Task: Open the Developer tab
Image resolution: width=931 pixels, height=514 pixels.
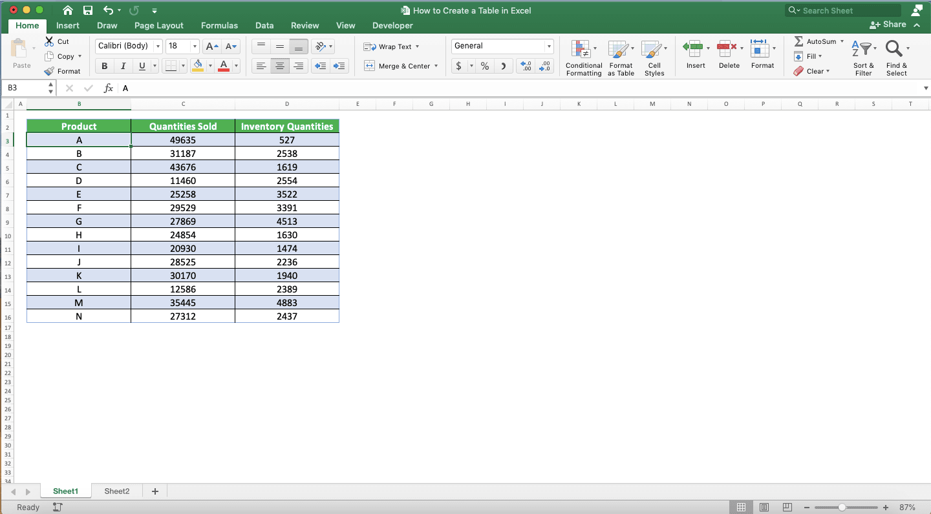Action: (392, 25)
